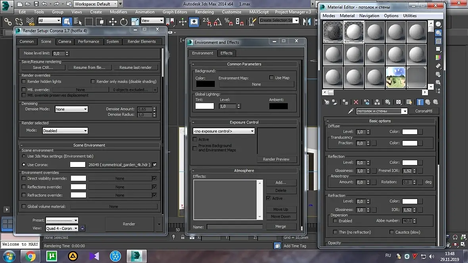468x263 pixels.
Task: Click the Reset Material (red X) icon
Action: [x=356, y=102]
